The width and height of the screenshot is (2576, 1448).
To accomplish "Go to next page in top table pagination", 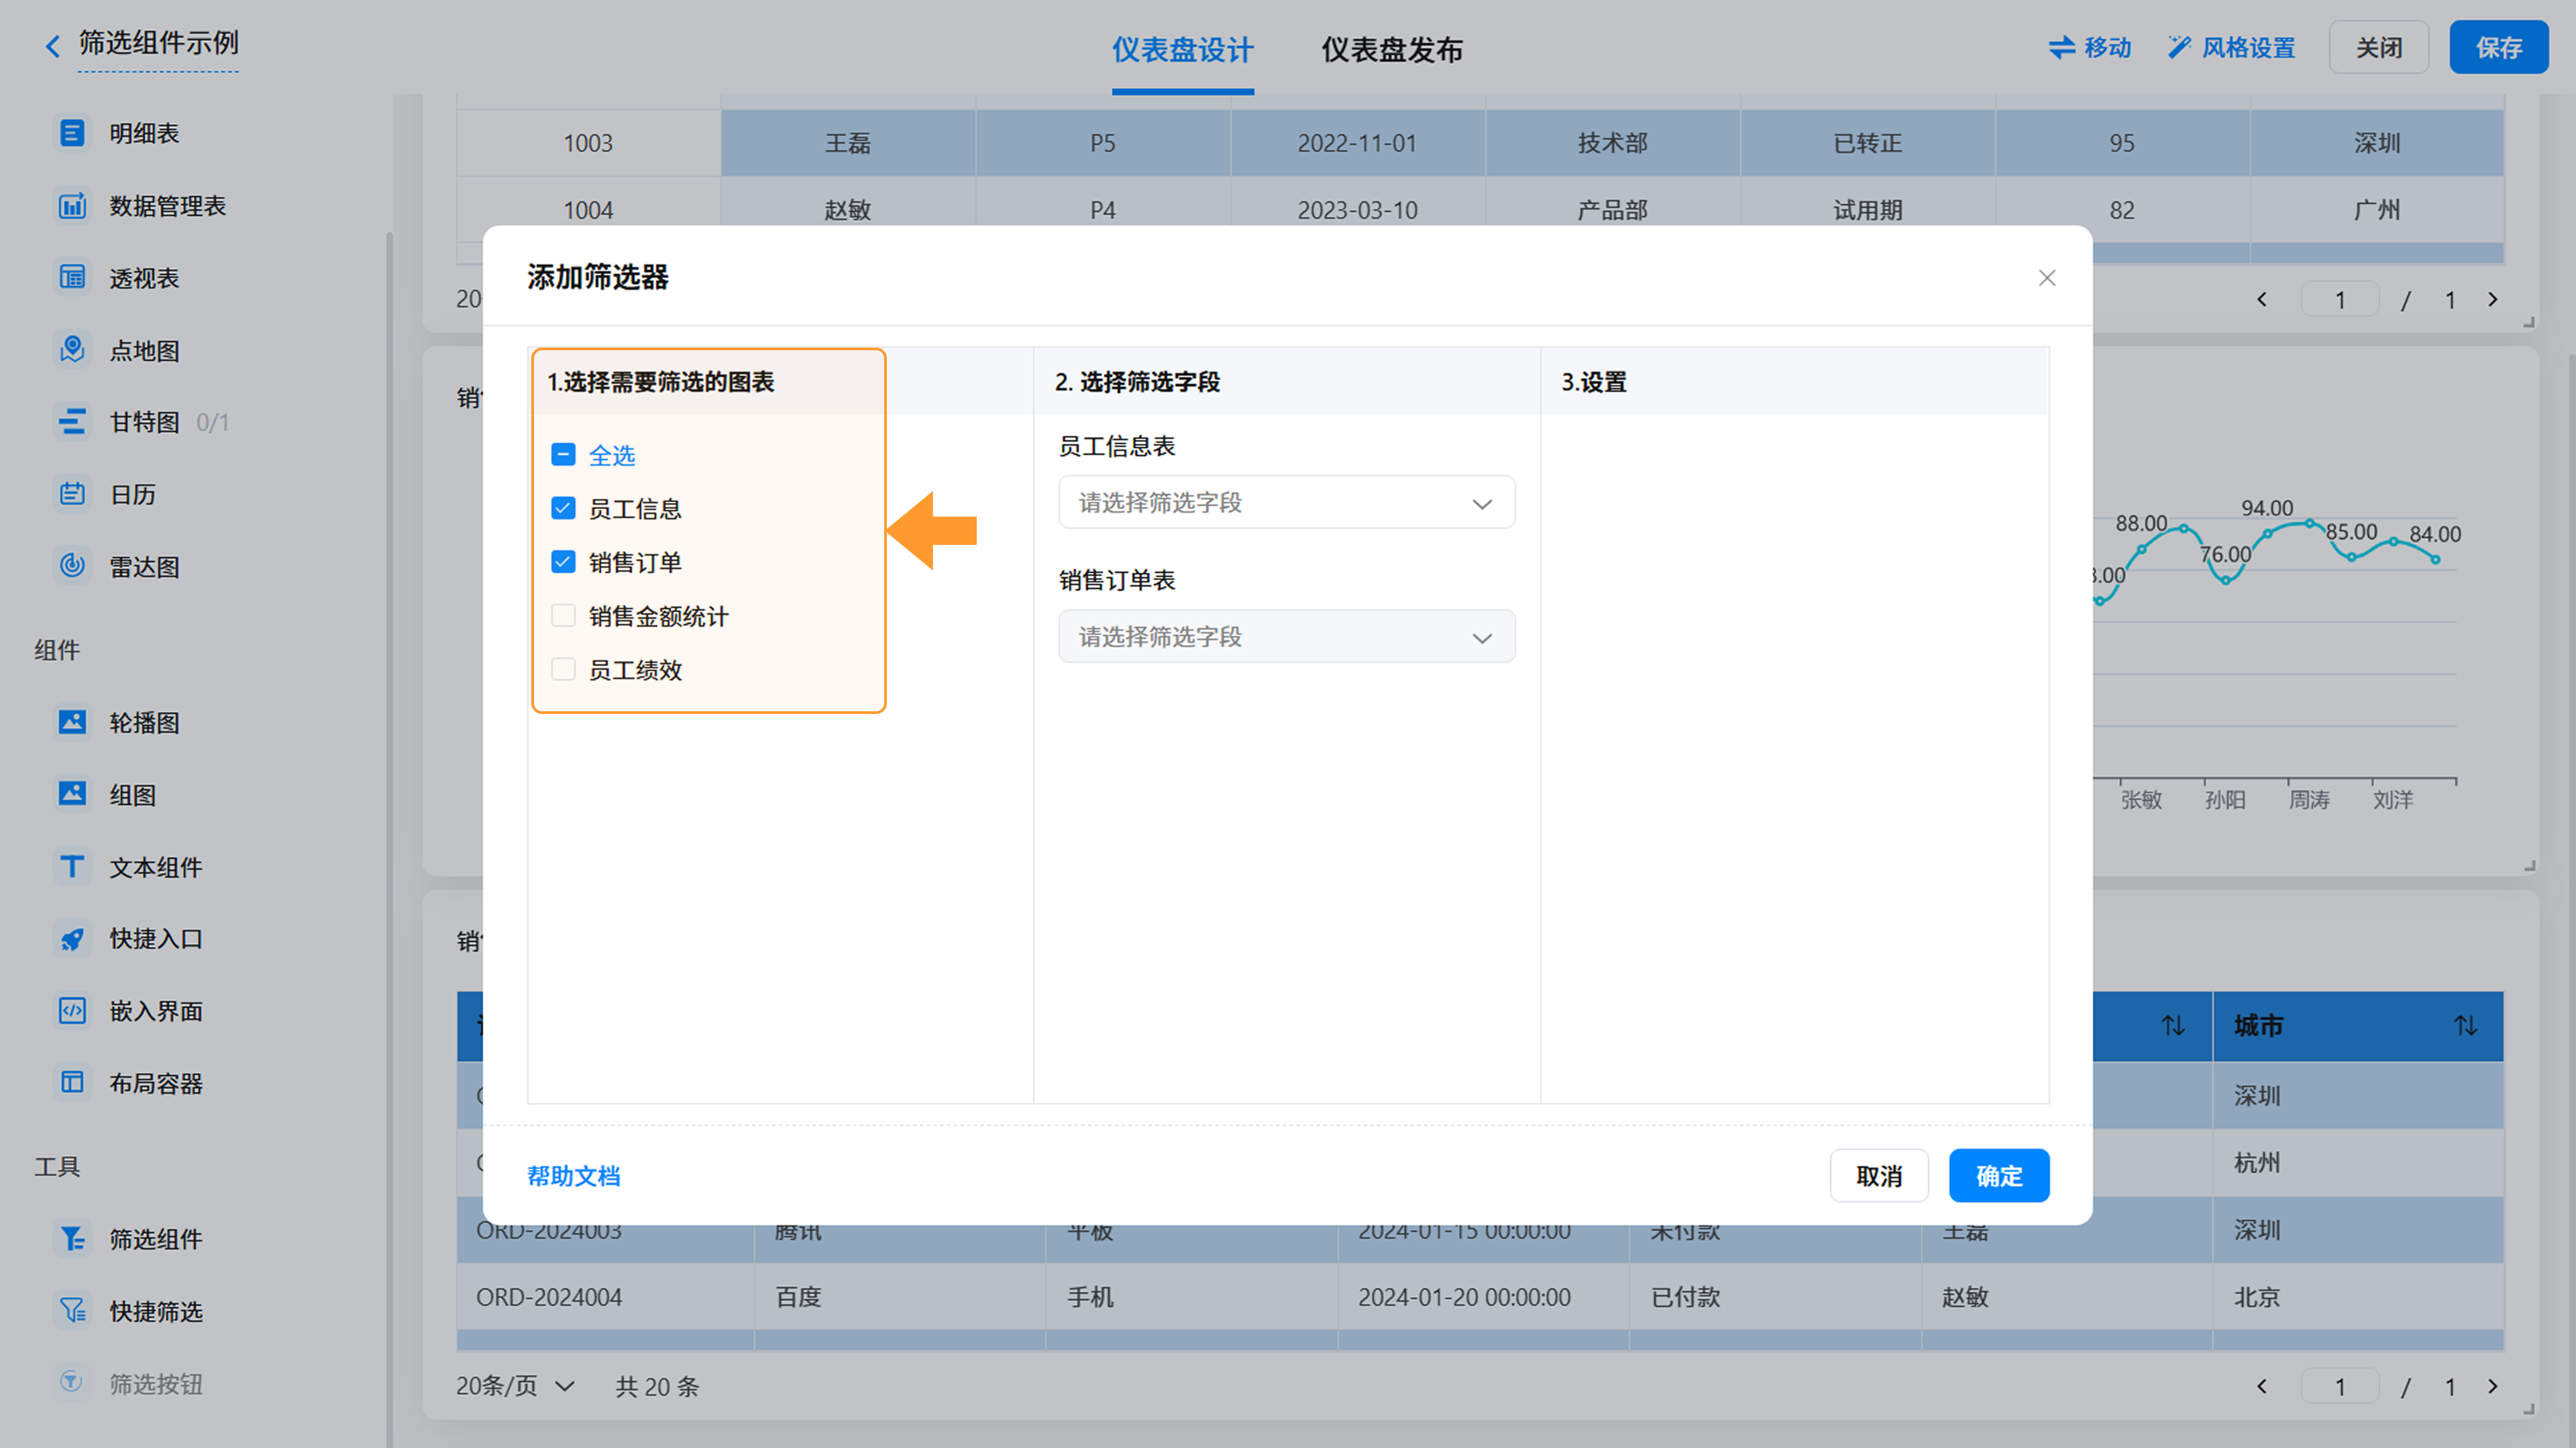I will click(2493, 299).
